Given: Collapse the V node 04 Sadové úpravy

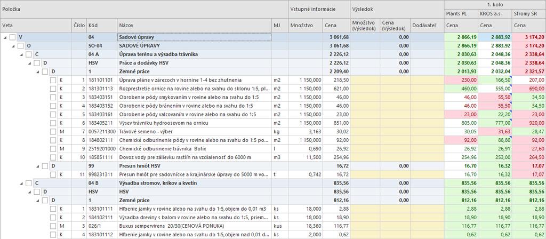Looking at the screenshot, I should pyautogui.click(x=5, y=37).
